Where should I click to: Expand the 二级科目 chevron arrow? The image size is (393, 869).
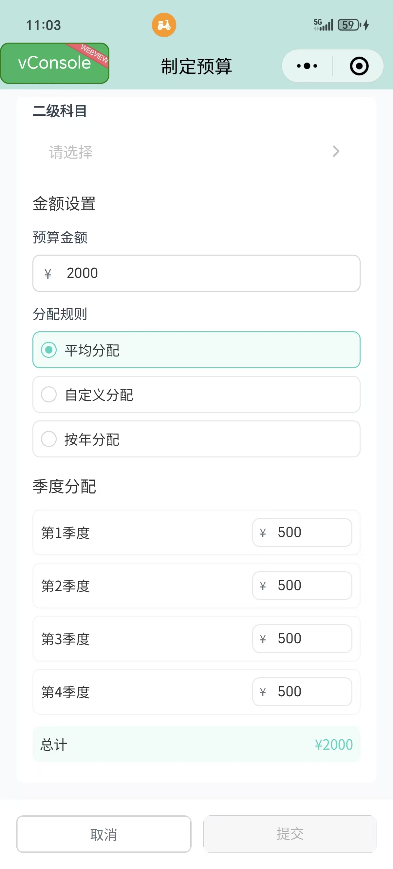(336, 151)
